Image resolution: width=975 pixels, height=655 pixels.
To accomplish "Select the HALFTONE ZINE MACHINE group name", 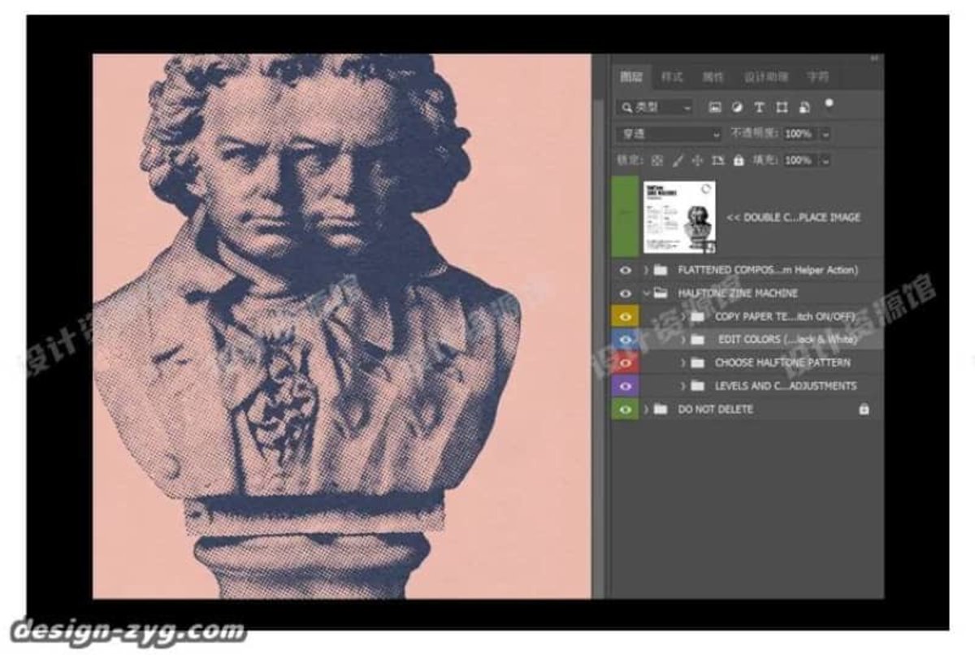I will tap(738, 293).
